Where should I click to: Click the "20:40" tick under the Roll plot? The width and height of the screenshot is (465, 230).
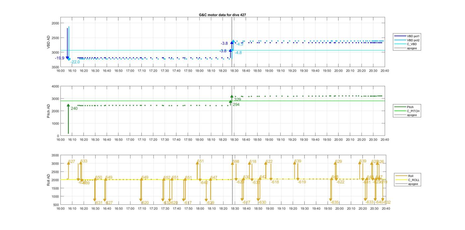coord(386,208)
